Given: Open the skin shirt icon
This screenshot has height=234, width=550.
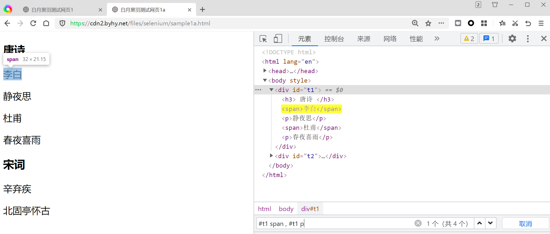Looking at the screenshot, I should (x=495, y=5).
